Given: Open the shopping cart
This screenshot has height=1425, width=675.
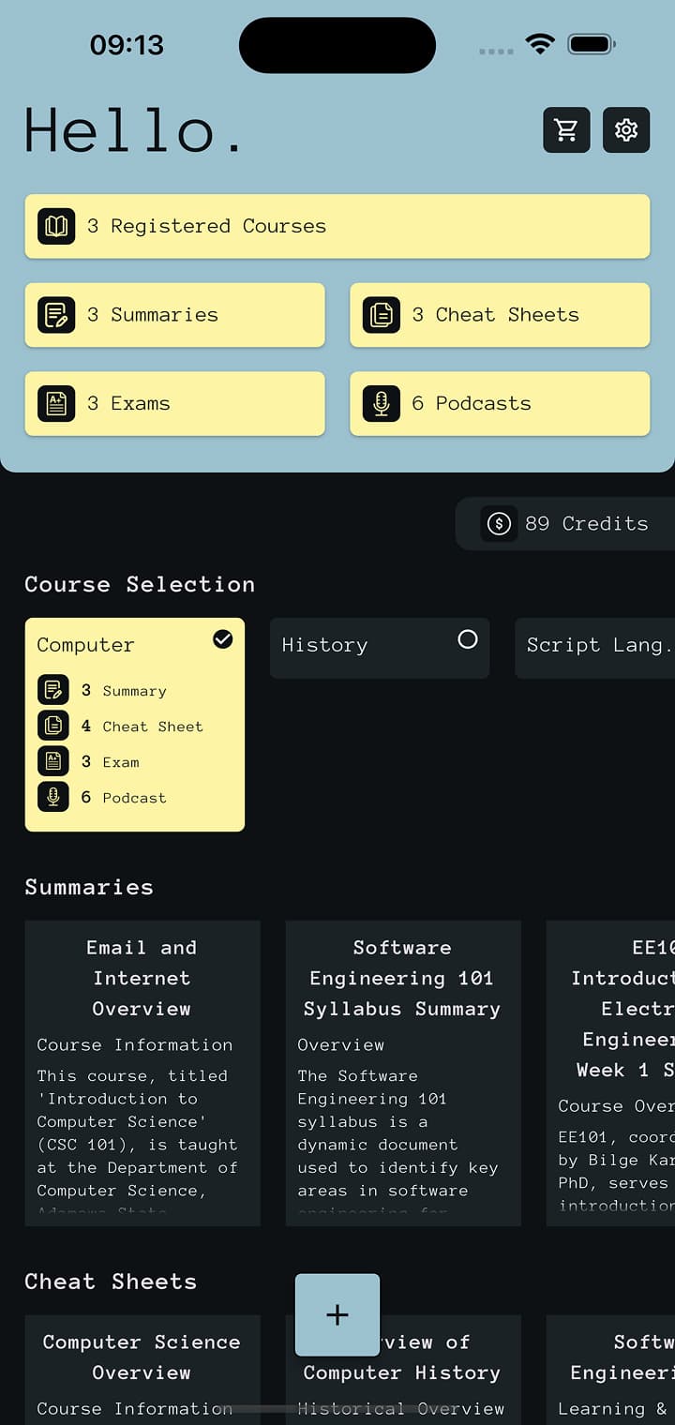Looking at the screenshot, I should 566,130.
